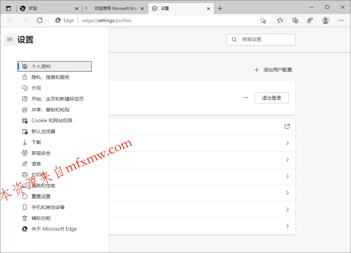Open the Settings and more ellipsis menu
351x253 pixels.
click(x=341, y=20)
